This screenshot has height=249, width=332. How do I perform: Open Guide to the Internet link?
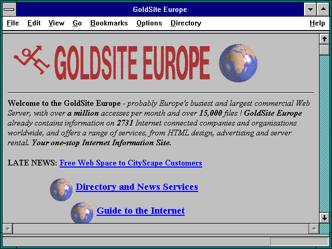point(141,211)
